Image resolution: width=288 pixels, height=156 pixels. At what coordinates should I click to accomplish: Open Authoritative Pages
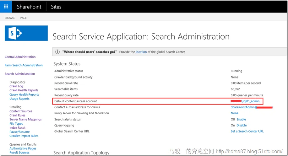(x=23, y=148)
